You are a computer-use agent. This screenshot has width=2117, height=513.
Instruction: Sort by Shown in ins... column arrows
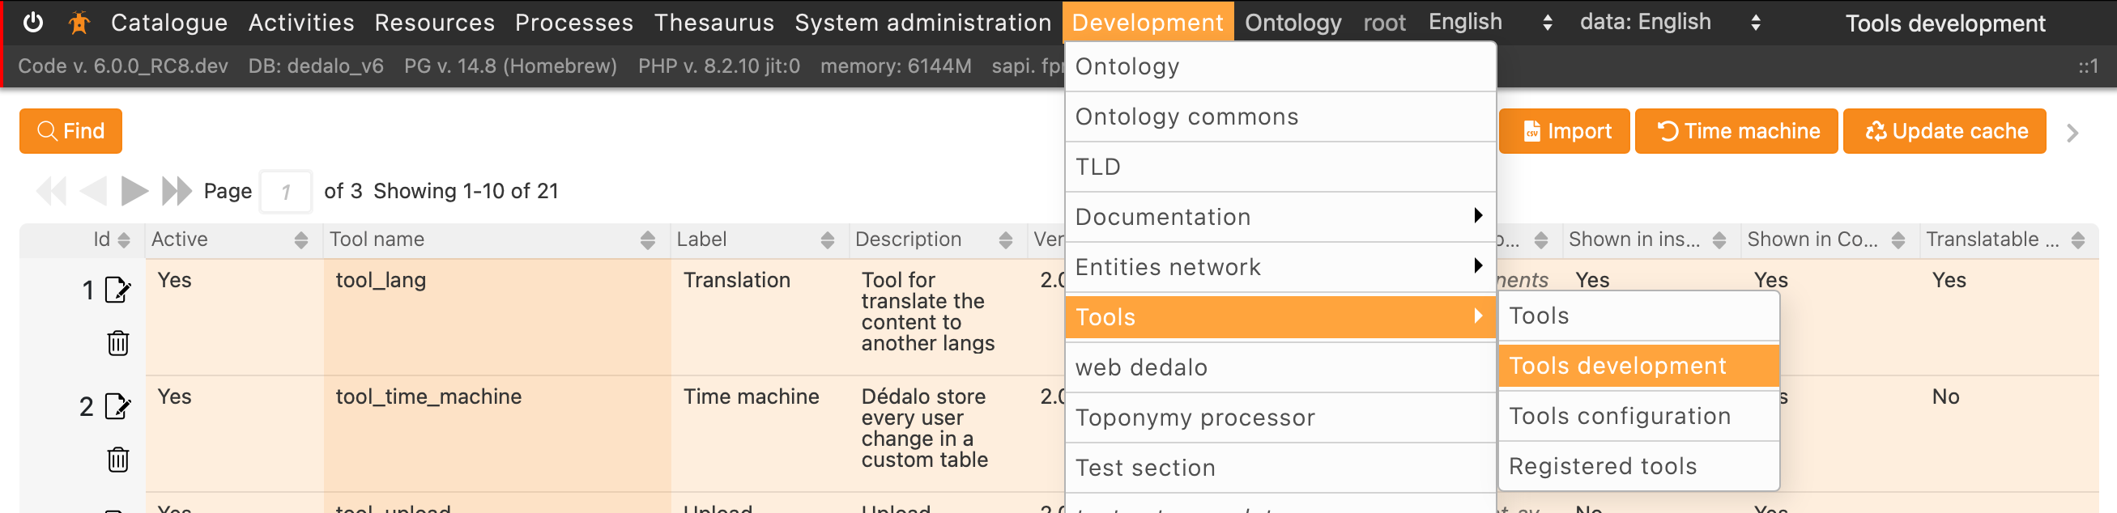pyautogui.click(x=1719, y=240)
